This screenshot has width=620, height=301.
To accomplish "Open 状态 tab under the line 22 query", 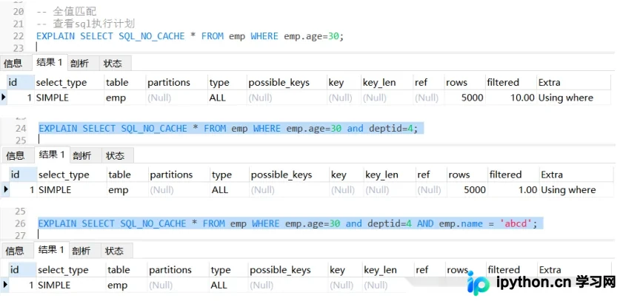I will point(113,63).
